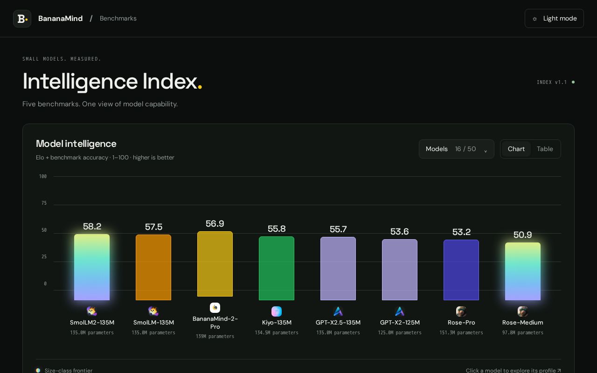The height and width of the screenshot is (373, 597).
Task: Click the GPT-X2.5-135M model avatar icon
Action: (338, 311)
